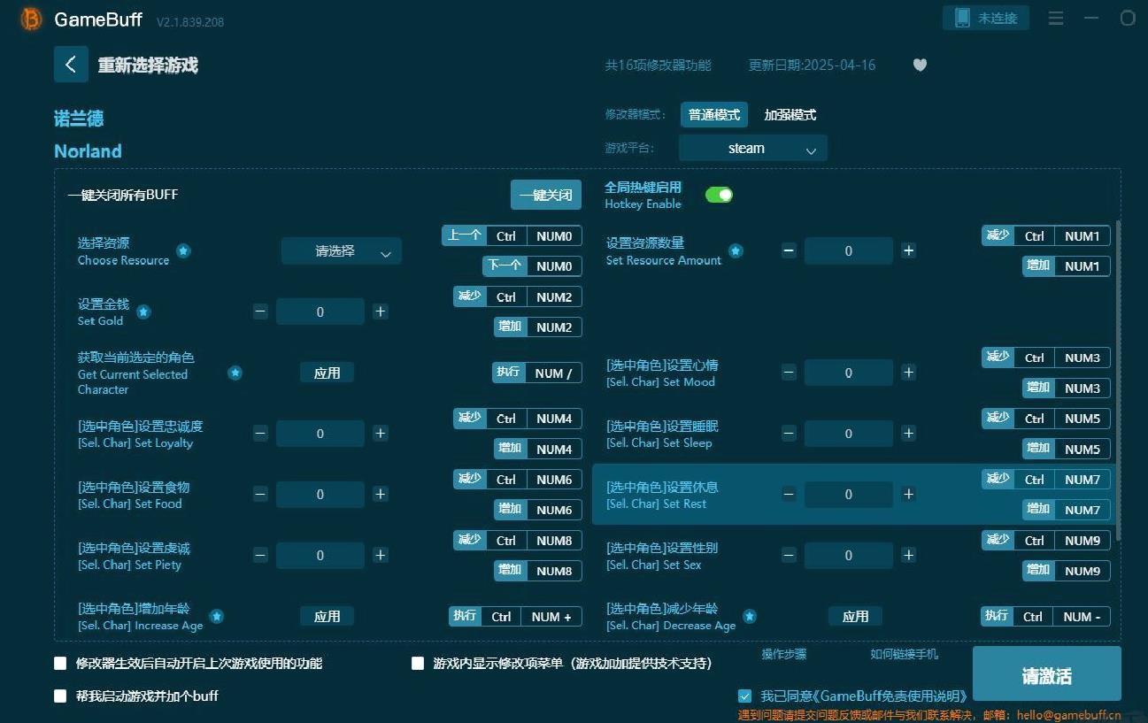Click the Set Rest value field
The height and width of the screenshot is (723, 1148).
point(849,494)
